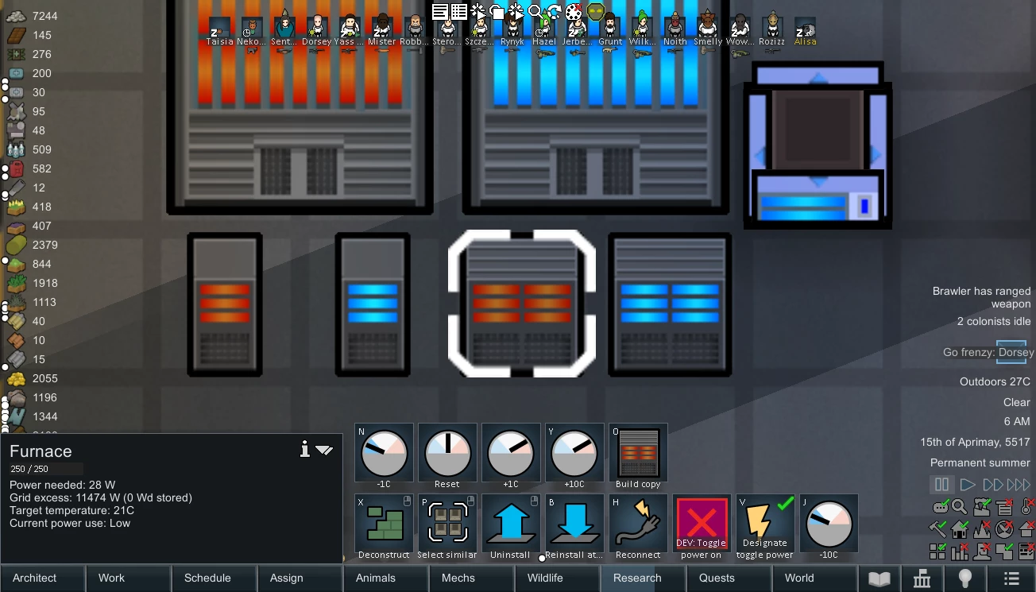Select colonist Hazel portrait
The image size is (1036, 592).
coord(544,30)
